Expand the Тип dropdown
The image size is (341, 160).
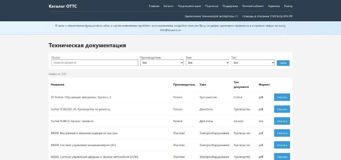(x=253, y=63)
